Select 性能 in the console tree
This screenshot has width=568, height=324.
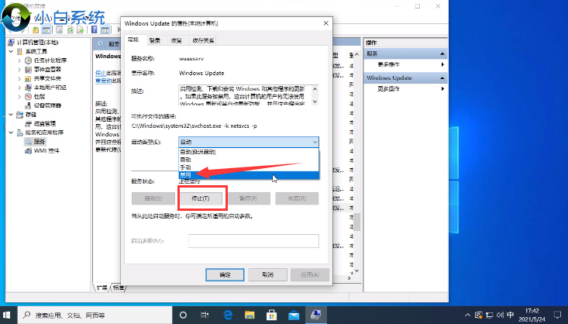40,96
